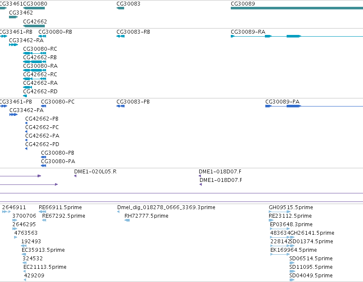Click EST label 192493
The height and width of the screenshot is (282, 363).
[x=31, y=242]
